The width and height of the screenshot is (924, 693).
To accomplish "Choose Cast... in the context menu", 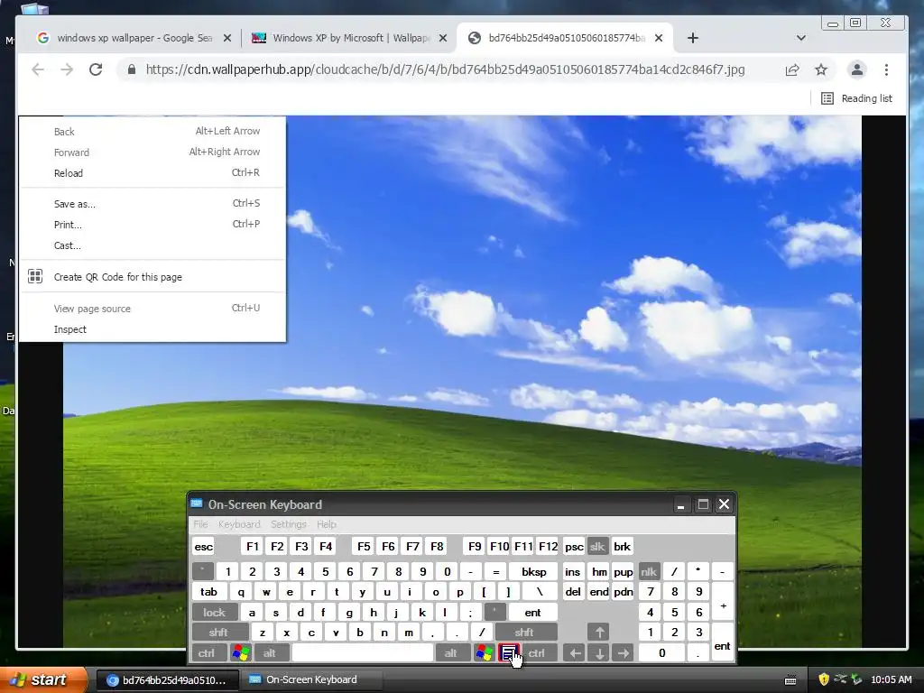I will [152, 245].
